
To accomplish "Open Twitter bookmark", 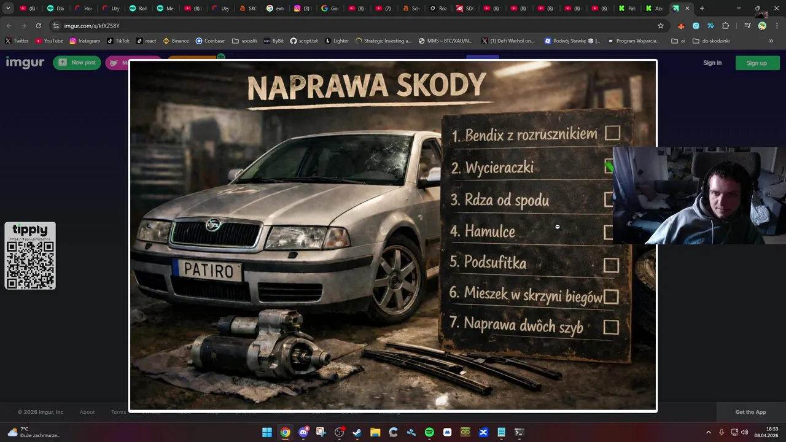I will [x=17, y=41].
